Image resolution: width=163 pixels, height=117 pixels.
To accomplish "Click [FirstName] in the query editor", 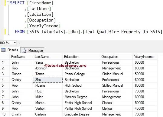I will [x=40, y=3].
